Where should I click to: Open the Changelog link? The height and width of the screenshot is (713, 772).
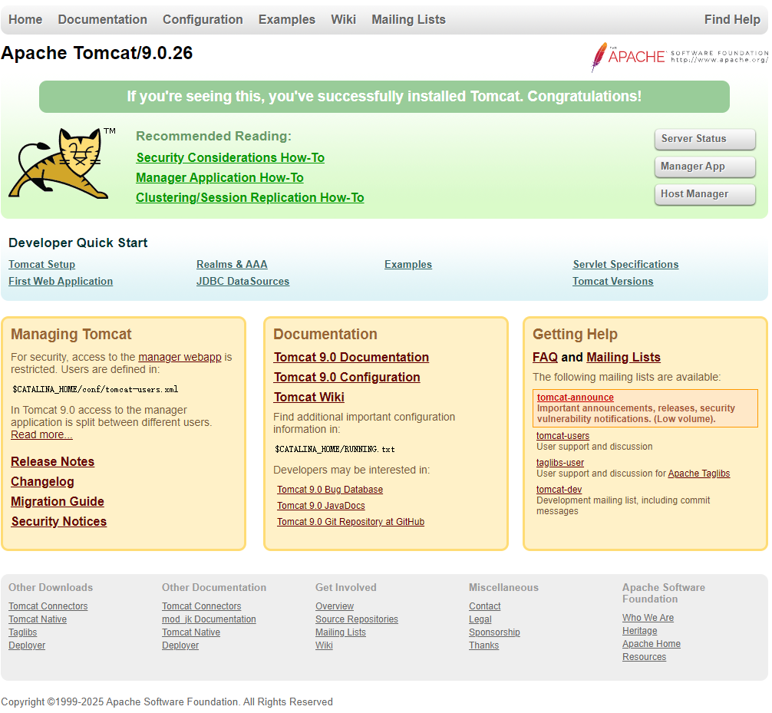pos(42,481)
